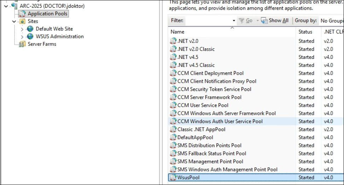
Task: Click the Application Pools node icon
Action: pos(23,14)
